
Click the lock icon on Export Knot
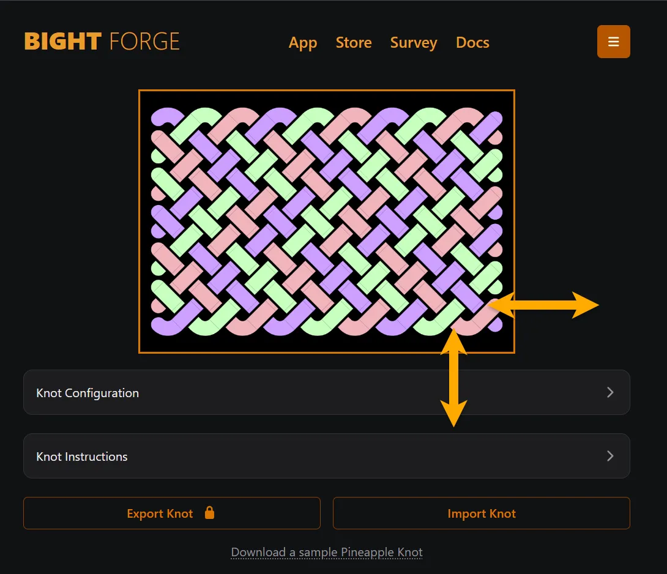209,513
